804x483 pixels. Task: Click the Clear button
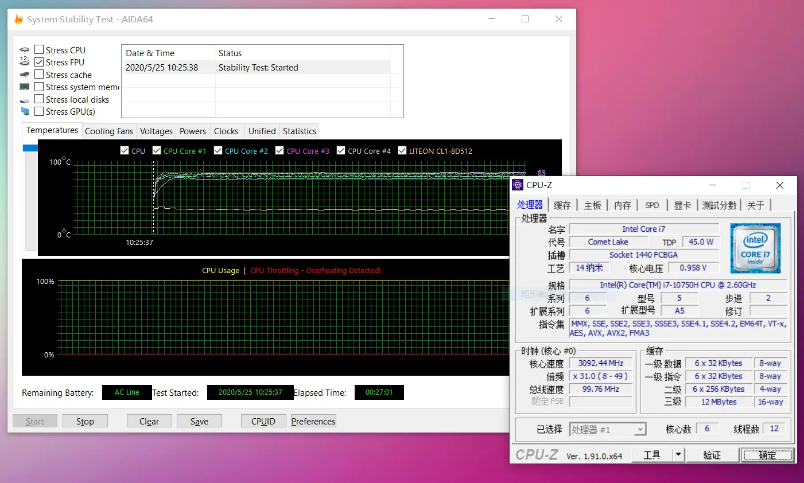(x=149, y=421)
